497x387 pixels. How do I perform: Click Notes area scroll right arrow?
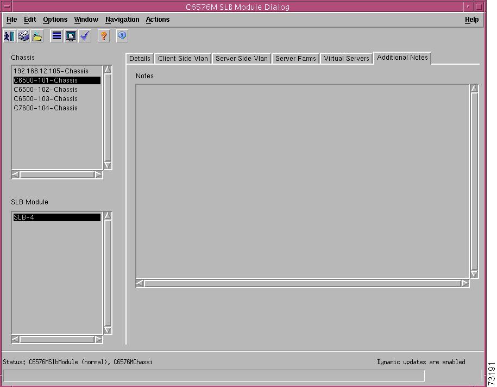[x=465, y=283]
